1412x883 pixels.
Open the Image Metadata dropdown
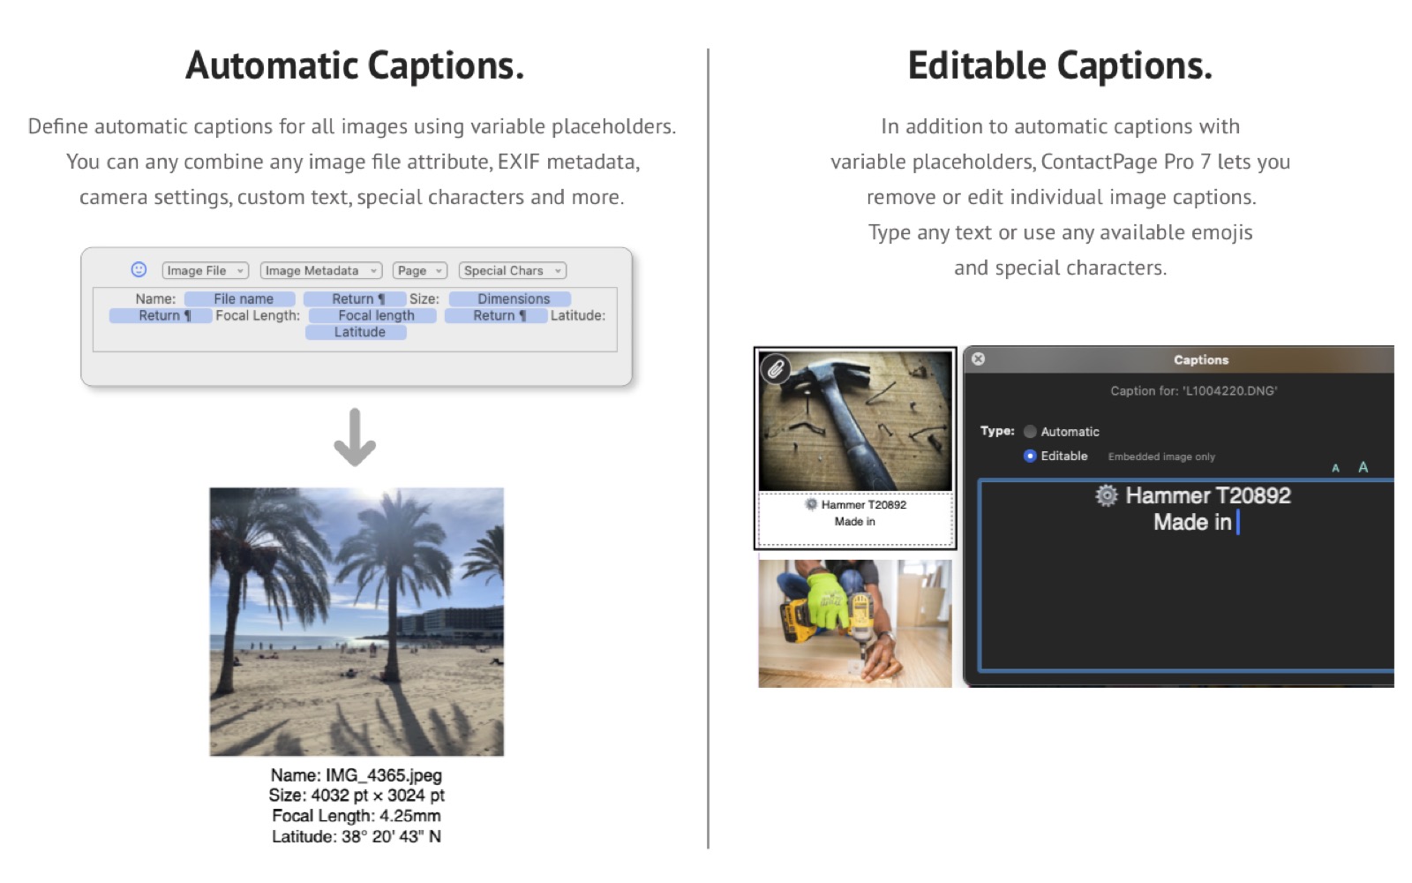[321, 270]
